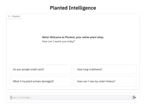Select 'Do you accept credit card?' suggestion

coord(41,69)
